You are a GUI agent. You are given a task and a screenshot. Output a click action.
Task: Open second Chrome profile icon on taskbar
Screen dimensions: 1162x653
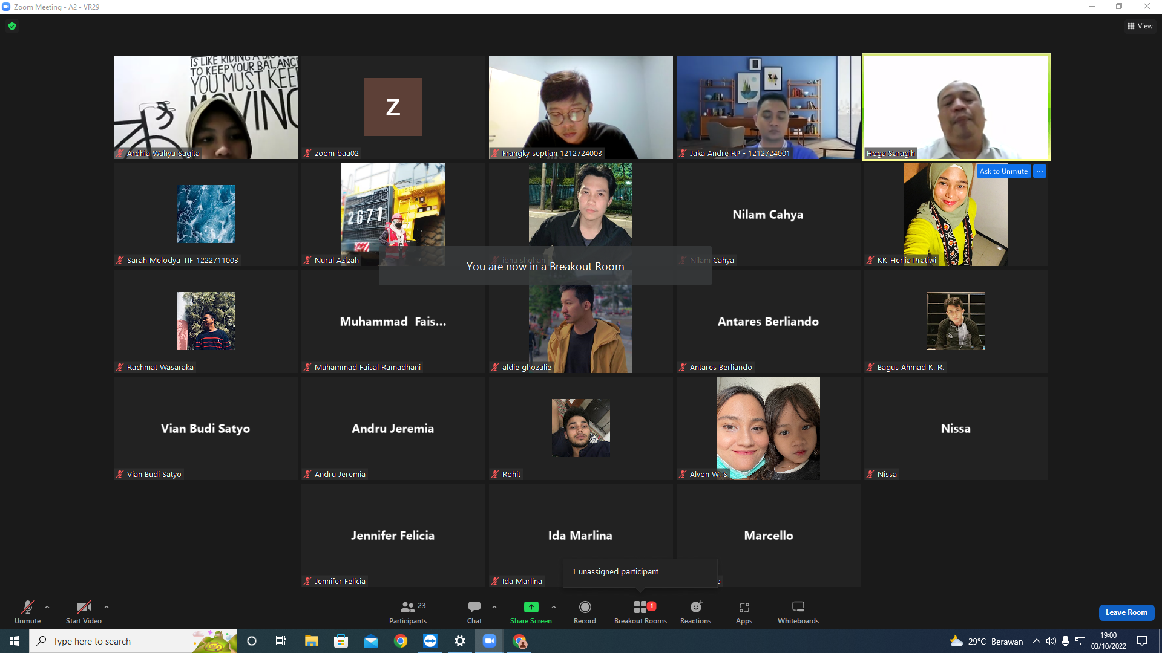(519, 641)
